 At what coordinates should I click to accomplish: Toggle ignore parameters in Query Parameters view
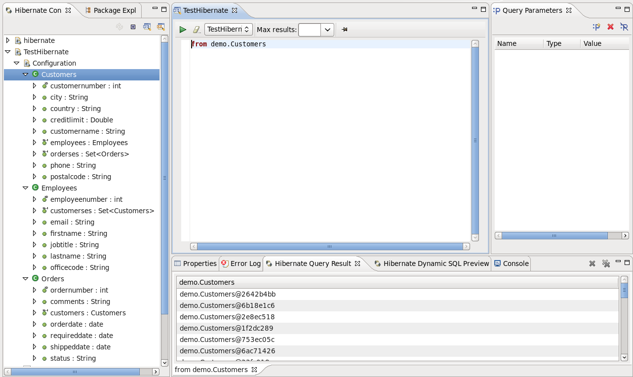(624, 27)
